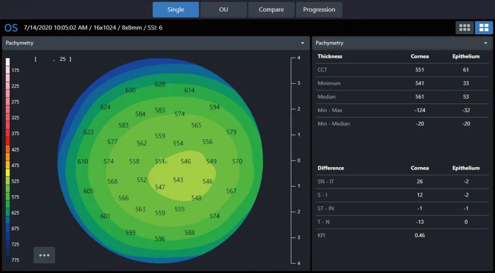Open the three-dots more options button
Viewport: 495px width, 273px height.
tap(44, 255)
